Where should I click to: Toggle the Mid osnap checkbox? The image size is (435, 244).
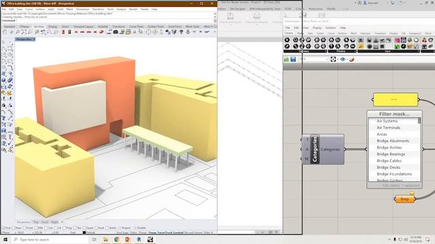(35, 228)
